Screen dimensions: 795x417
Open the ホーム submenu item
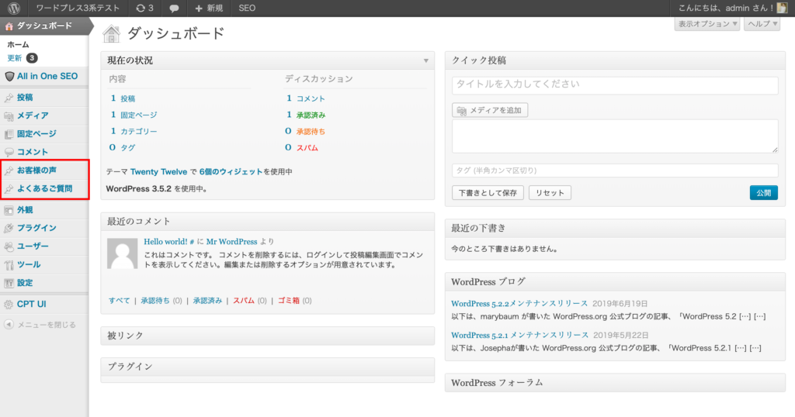pos(19,44)
